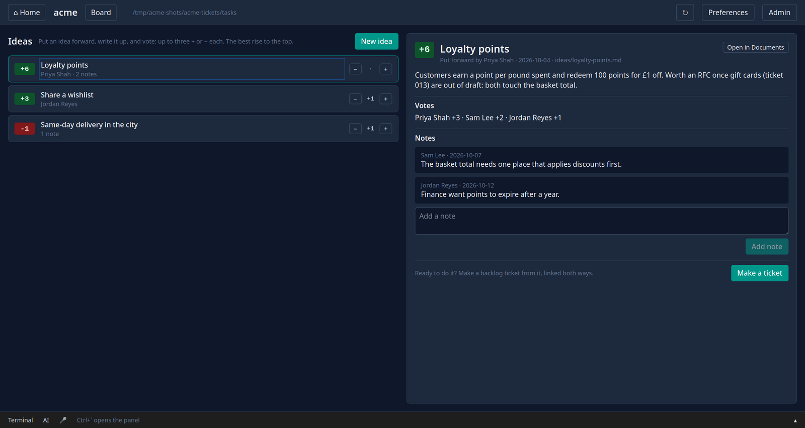Vote plus on Loyalty points

click(x=386, y=69)
